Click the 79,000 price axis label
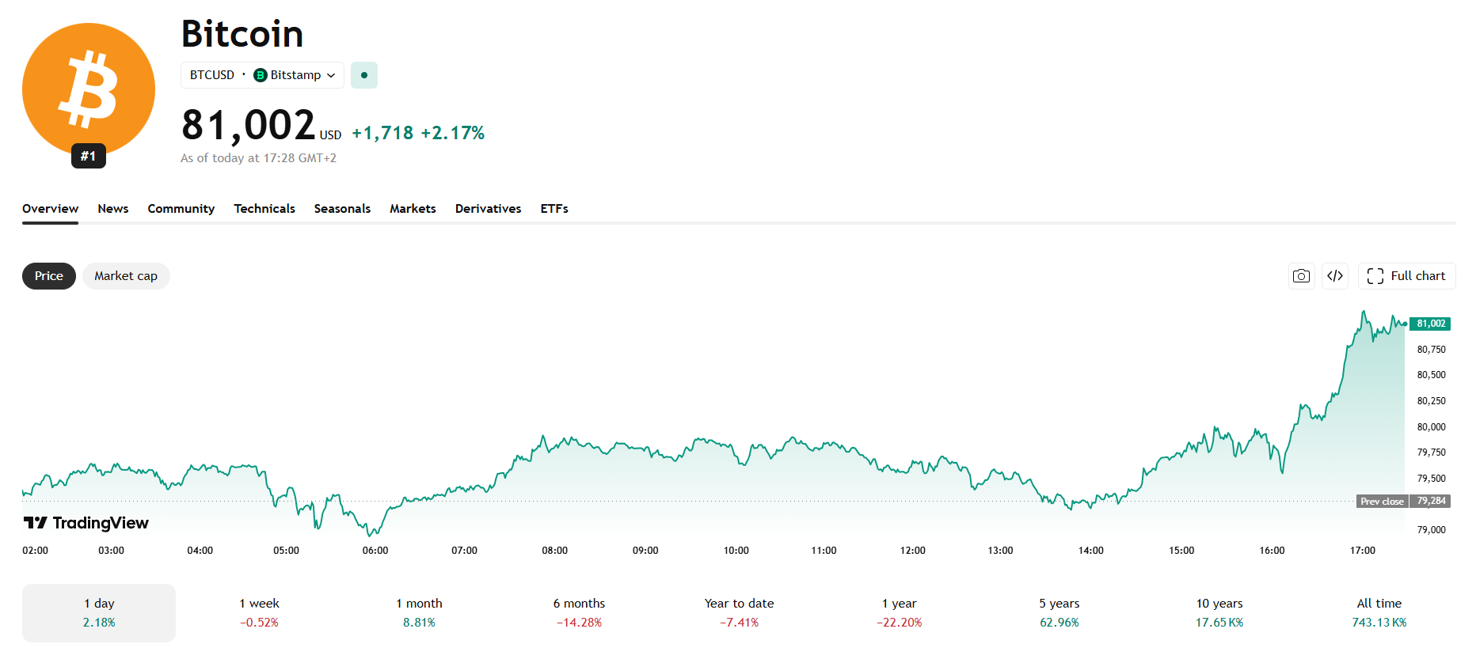This screenshot has width=1476, height=659. point(1431,530)
